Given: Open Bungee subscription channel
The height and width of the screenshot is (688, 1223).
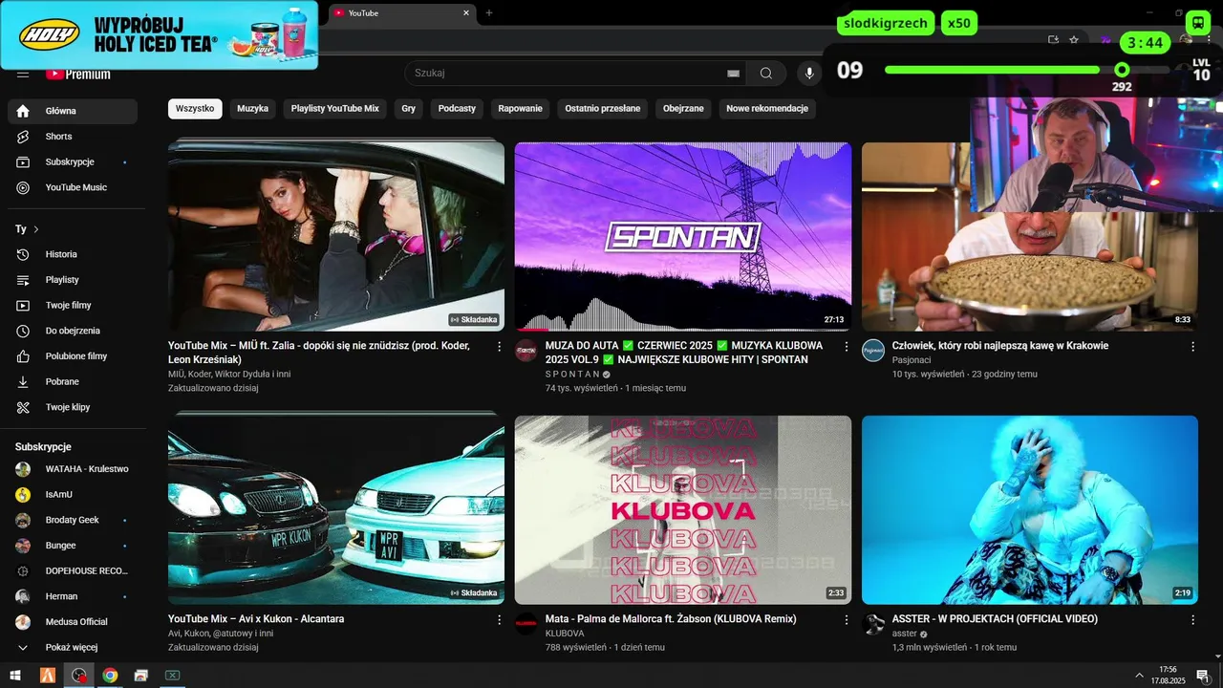Looking at the screenshot, I should pyautogui.click(x=73, y=546).
